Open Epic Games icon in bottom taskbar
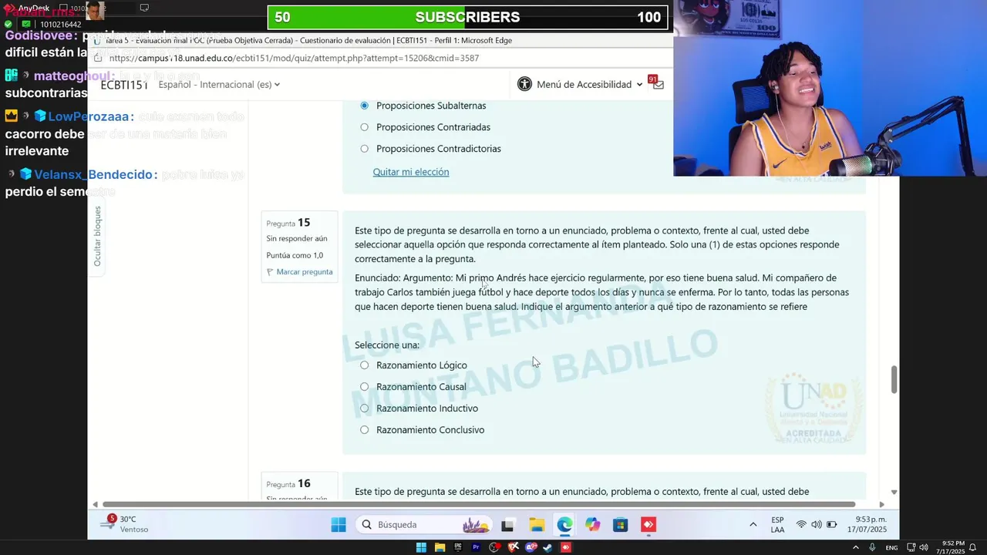Screen dimensions: 987x555 click(458, 547)
